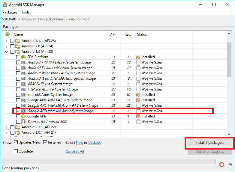235x172 pixels.
Task: Click icon of Android Wear Intel x86 Atom System Image
Action: [23, 79]
